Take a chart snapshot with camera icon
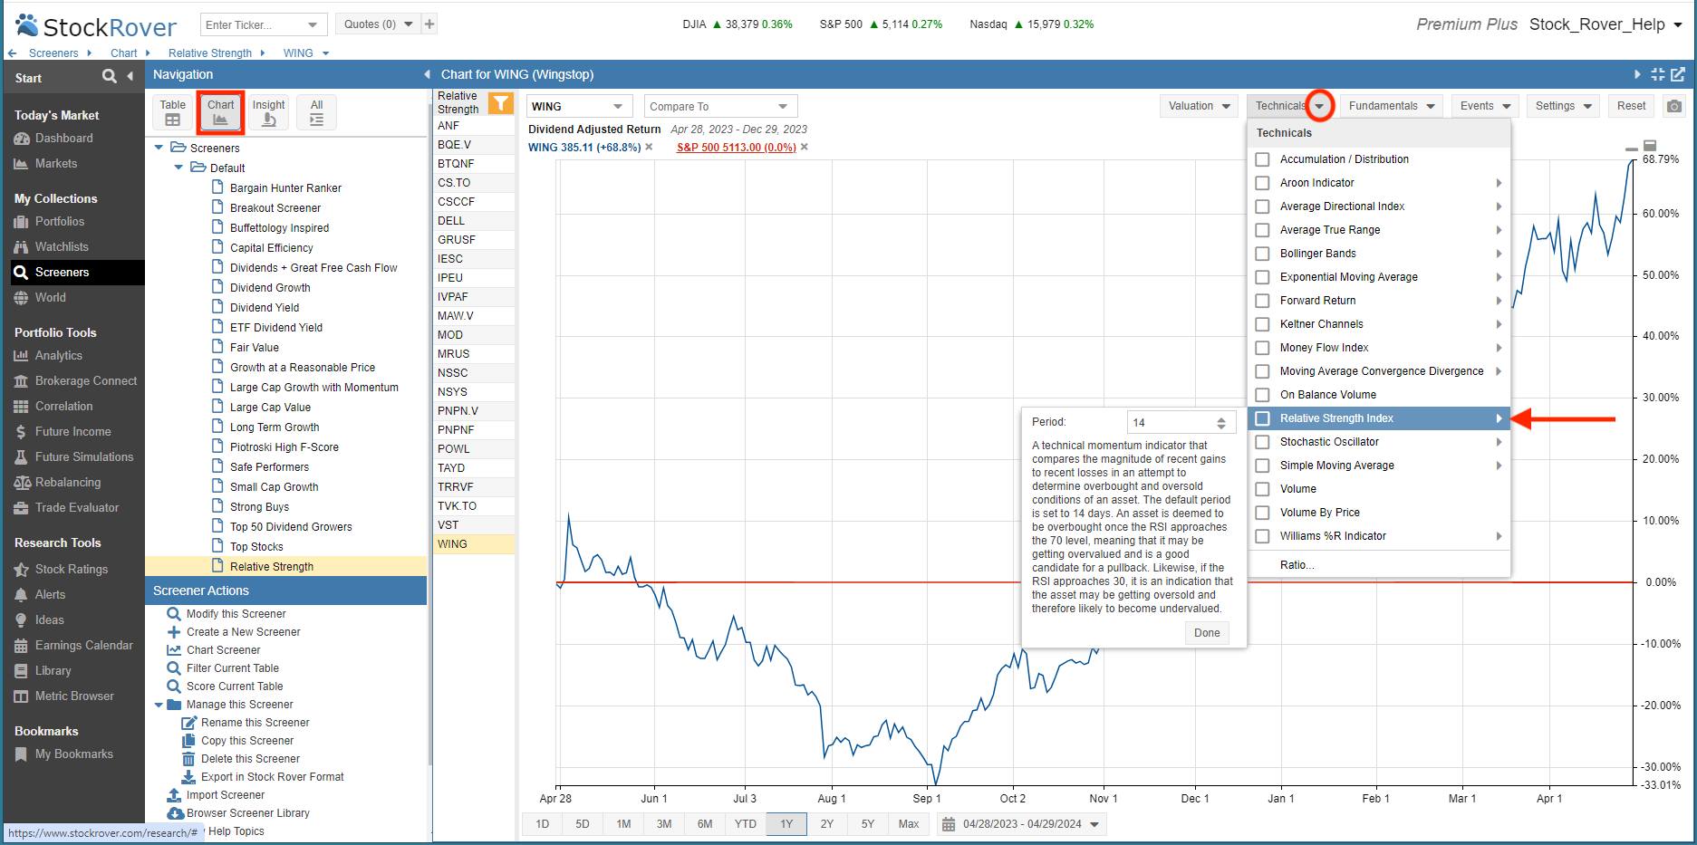Image resolution: width=1697 pixels, height=845 pixels. click(x=1674, y=106)
